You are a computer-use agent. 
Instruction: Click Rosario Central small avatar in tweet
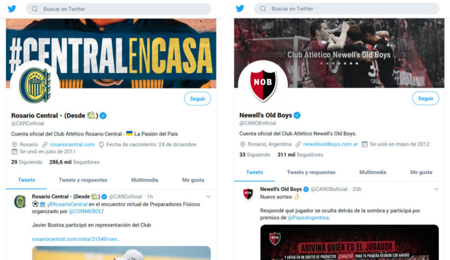[x=20, y=201]
